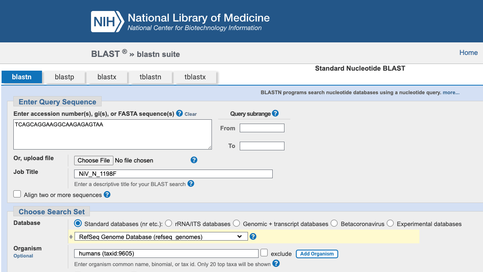Viewport: 483px width, 272px height.
Task: Open help icon beside Choose File
Action: [x=194, y=160]
